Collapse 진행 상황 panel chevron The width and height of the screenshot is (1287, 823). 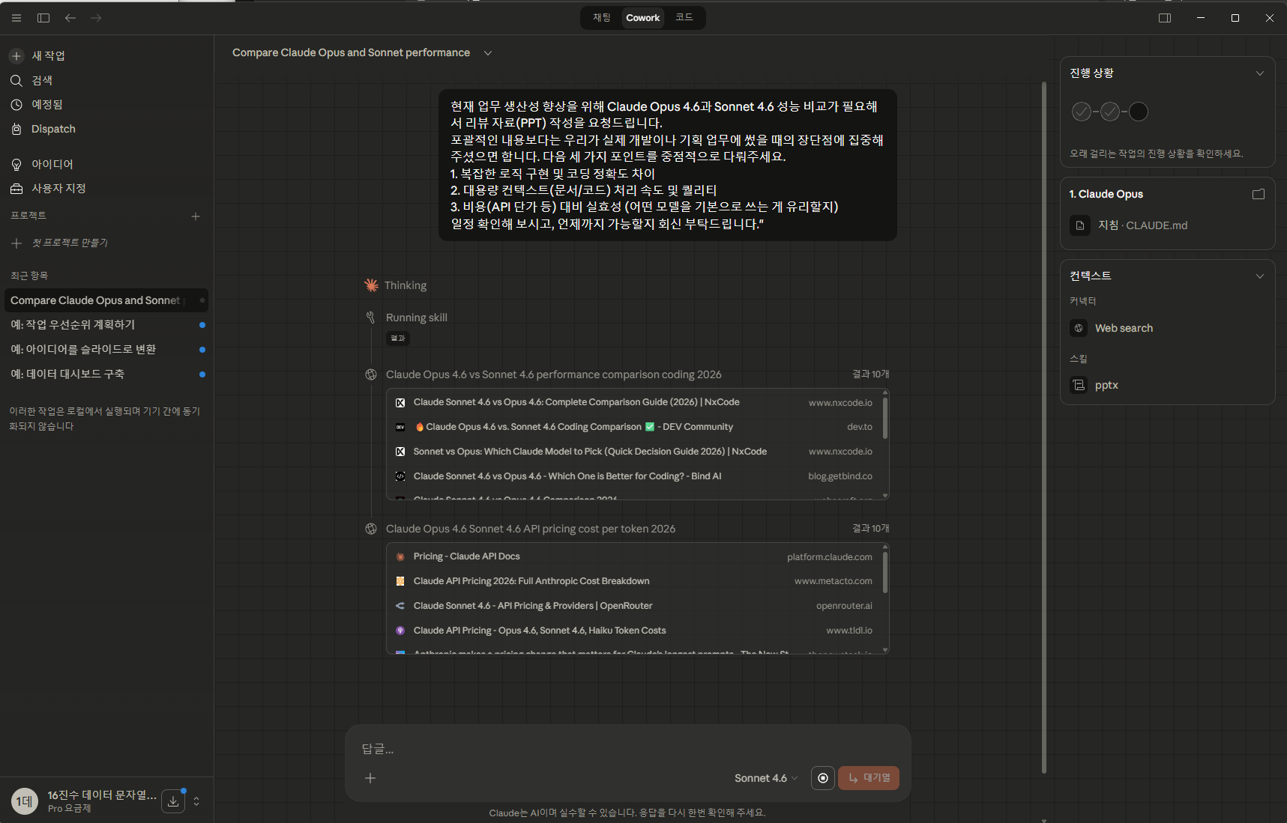click(x=1260, y=73)
